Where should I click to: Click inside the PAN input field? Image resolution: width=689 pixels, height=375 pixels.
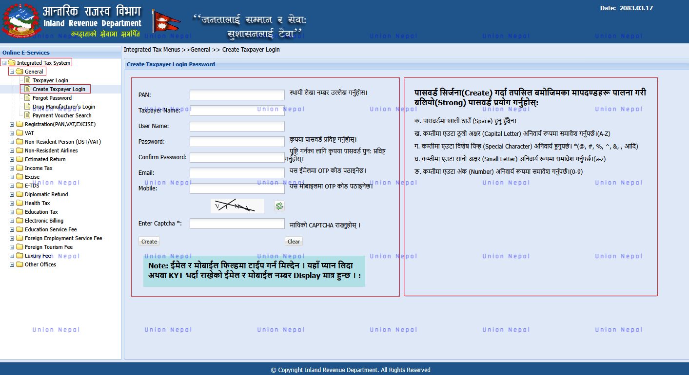tap(237, 95)
